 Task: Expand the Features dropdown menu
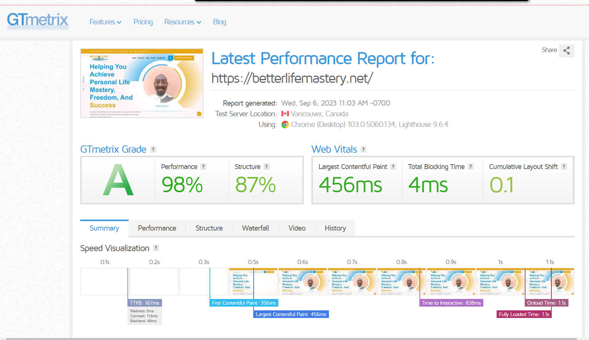click(105, 22)
